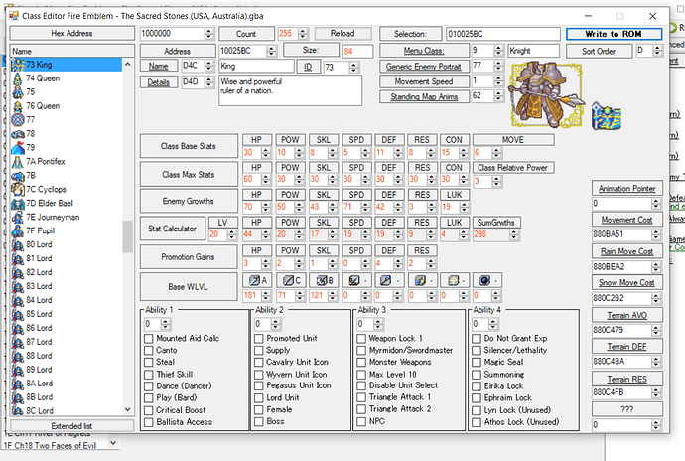Click the standing map animation sprite
Viewport: 685px width, 461px height.
point(607,116)
